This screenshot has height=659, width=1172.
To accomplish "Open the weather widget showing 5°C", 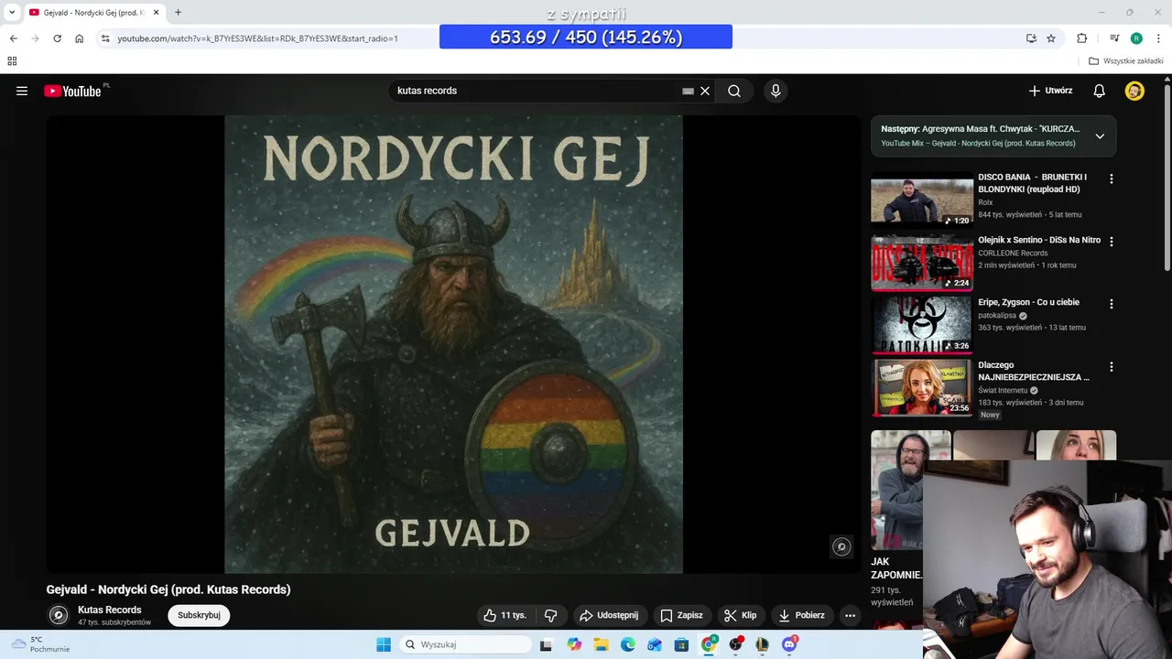I will click(40, 644).
